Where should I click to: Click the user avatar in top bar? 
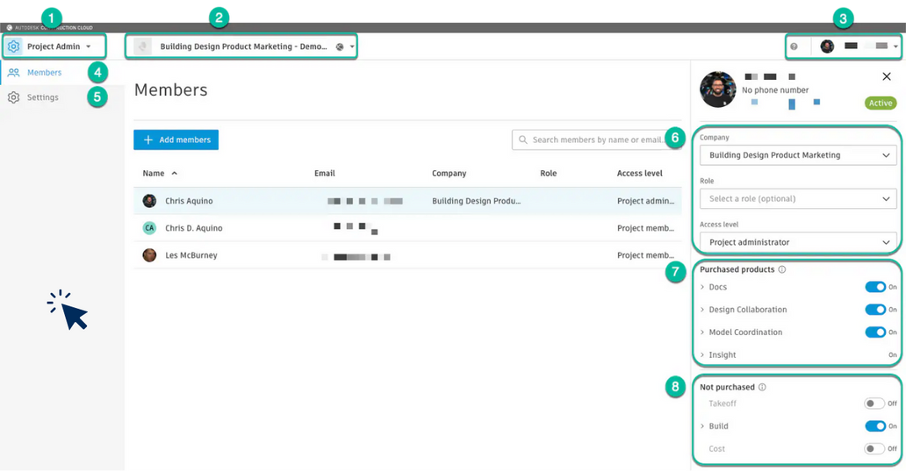click(x=827, y=46)
